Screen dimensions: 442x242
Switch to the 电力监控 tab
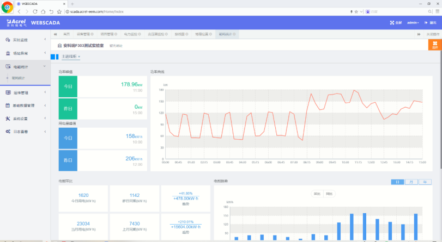point(131,34)
